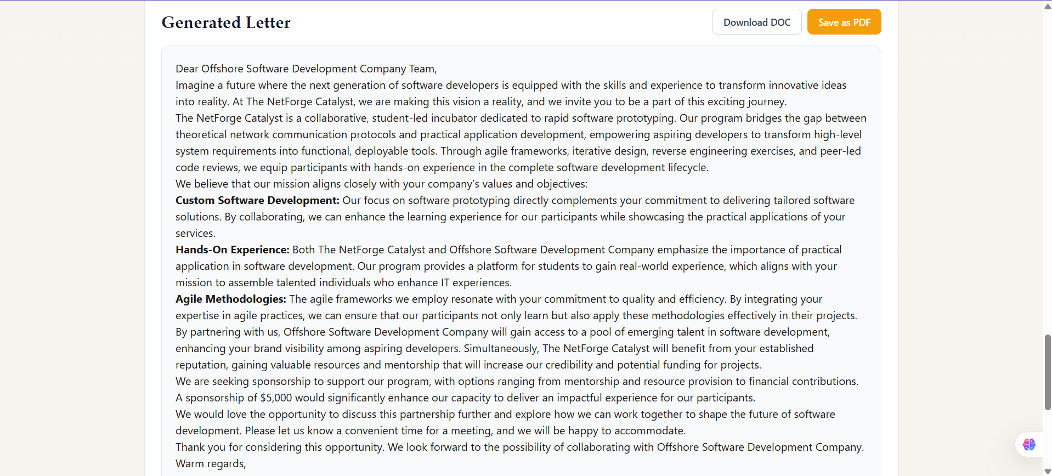This screenshot has width=1052, height=476.
Task: Click the line starting 'By partnering with us'
Action: click(x=502, y=332)
